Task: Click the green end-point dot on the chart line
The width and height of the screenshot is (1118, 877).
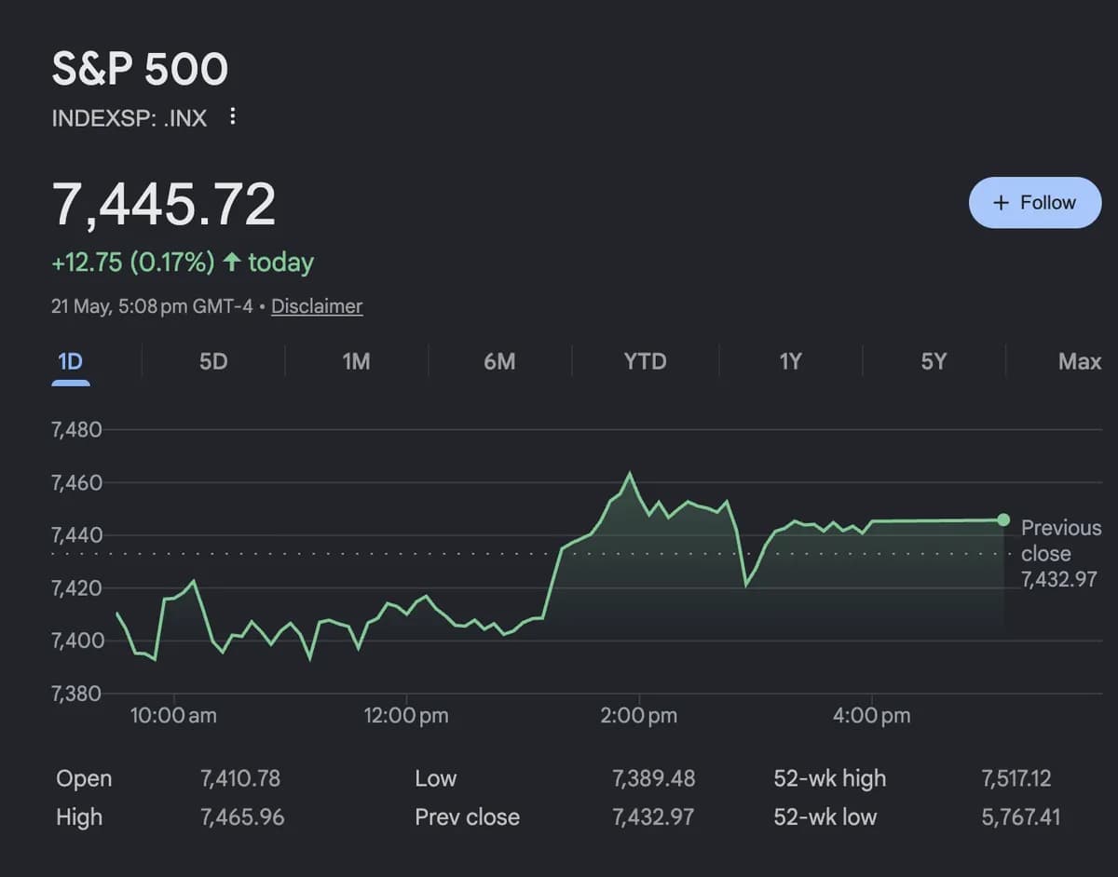Action: pyautogui.click(x=1003, y=519)
